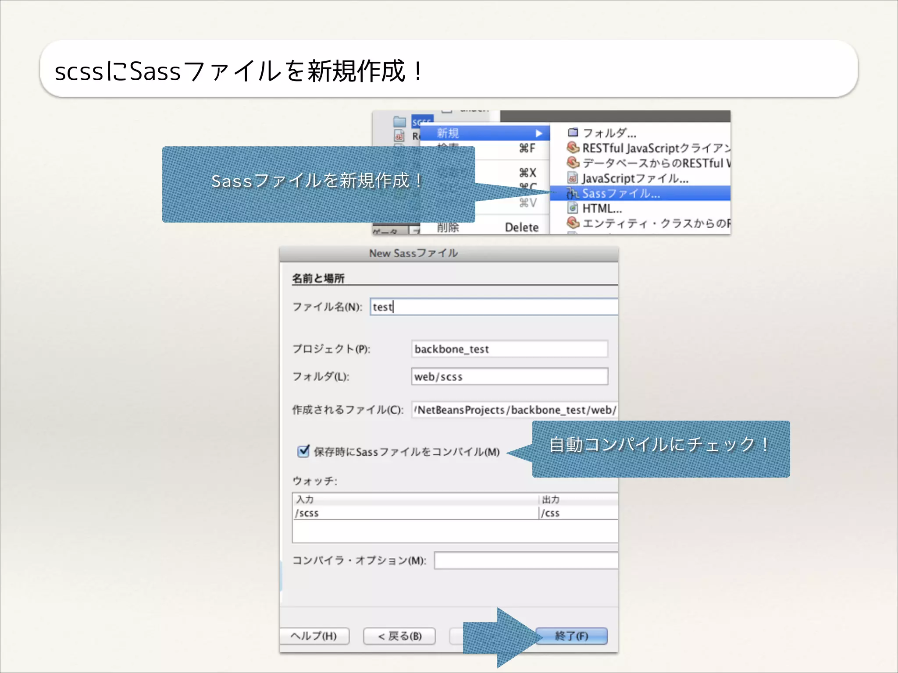This screenshot has width=898, height=673.
Task: Expand the 新規 submenu arrow
Action: click(539, 133)
